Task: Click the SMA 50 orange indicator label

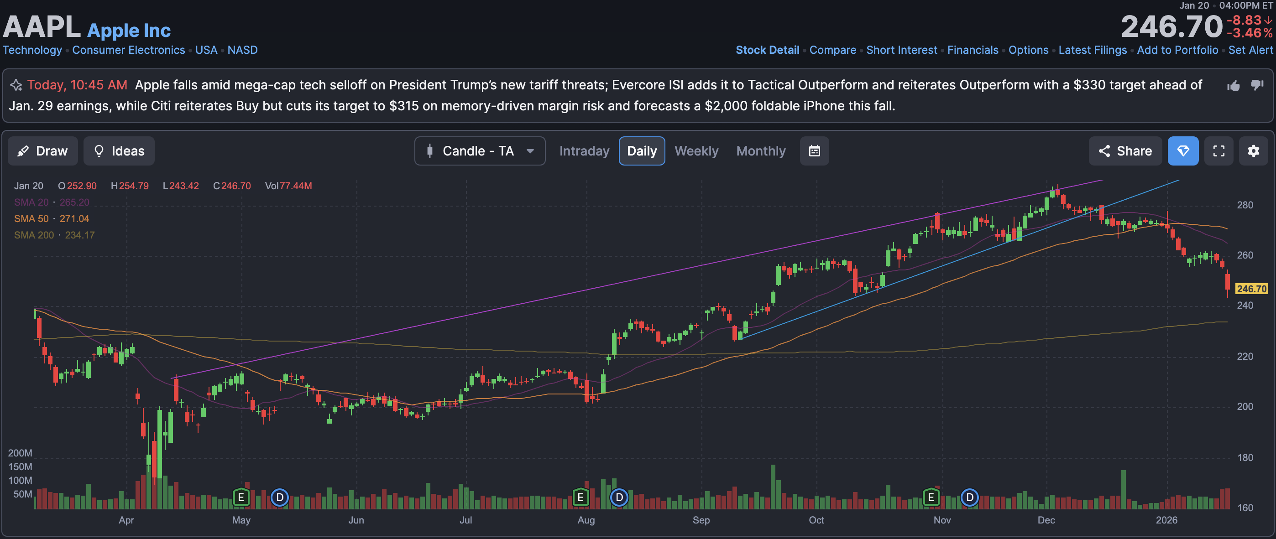Action: coord(31,219)
